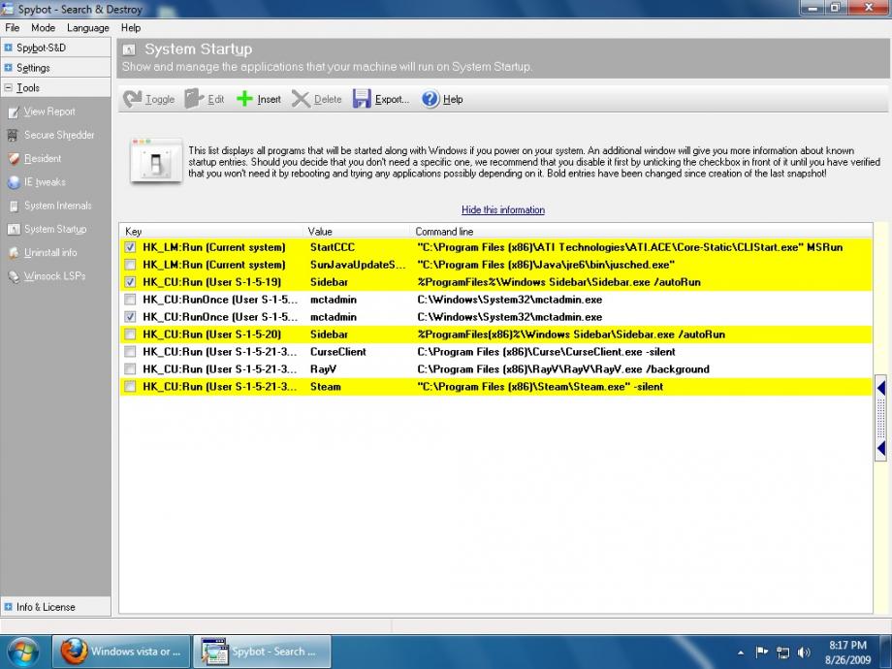The image size is (892, 669).
Task: Show hidden system tray icons
Action: coord(741,653)
